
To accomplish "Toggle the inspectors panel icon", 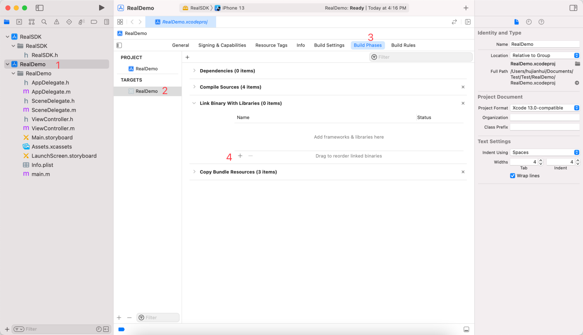I will [573, 8].
